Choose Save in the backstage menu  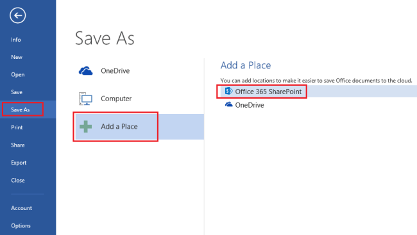pyautogui.click(x=17, y=92)
